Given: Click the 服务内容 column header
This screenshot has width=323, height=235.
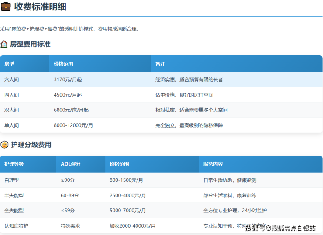Looking at the screenshot, I should pos(213,164).
